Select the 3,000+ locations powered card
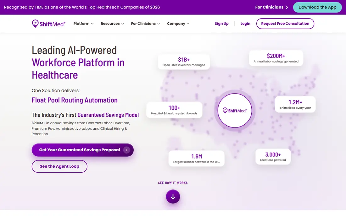This screenshot has height=216, width=346. [273, 157]
